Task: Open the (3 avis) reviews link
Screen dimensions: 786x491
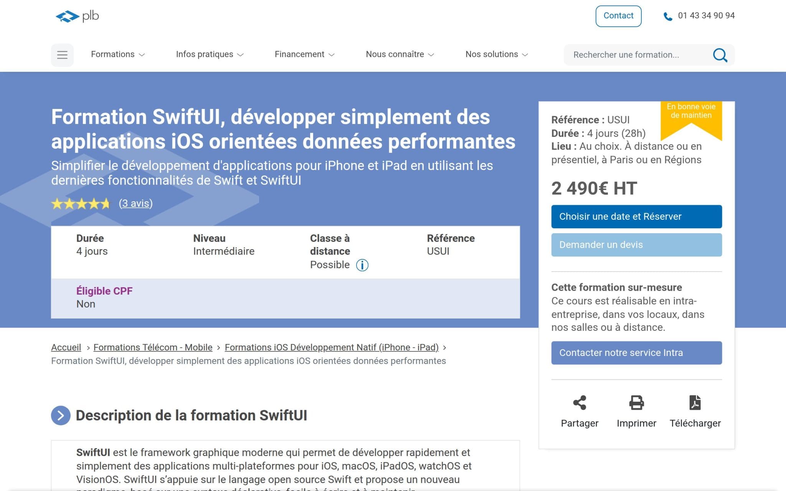Action: [135, 203]
